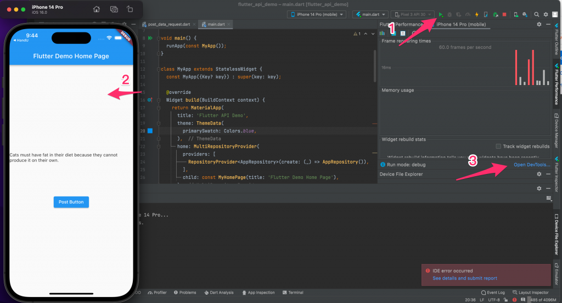Click the layout icon in the run console

click(x=548, y=198)
